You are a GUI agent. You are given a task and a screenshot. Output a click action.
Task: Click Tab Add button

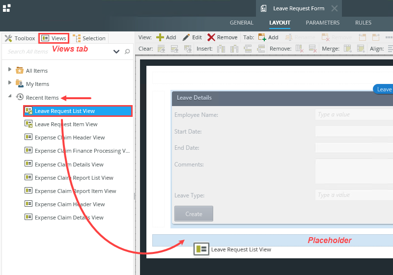coord(268,37)
